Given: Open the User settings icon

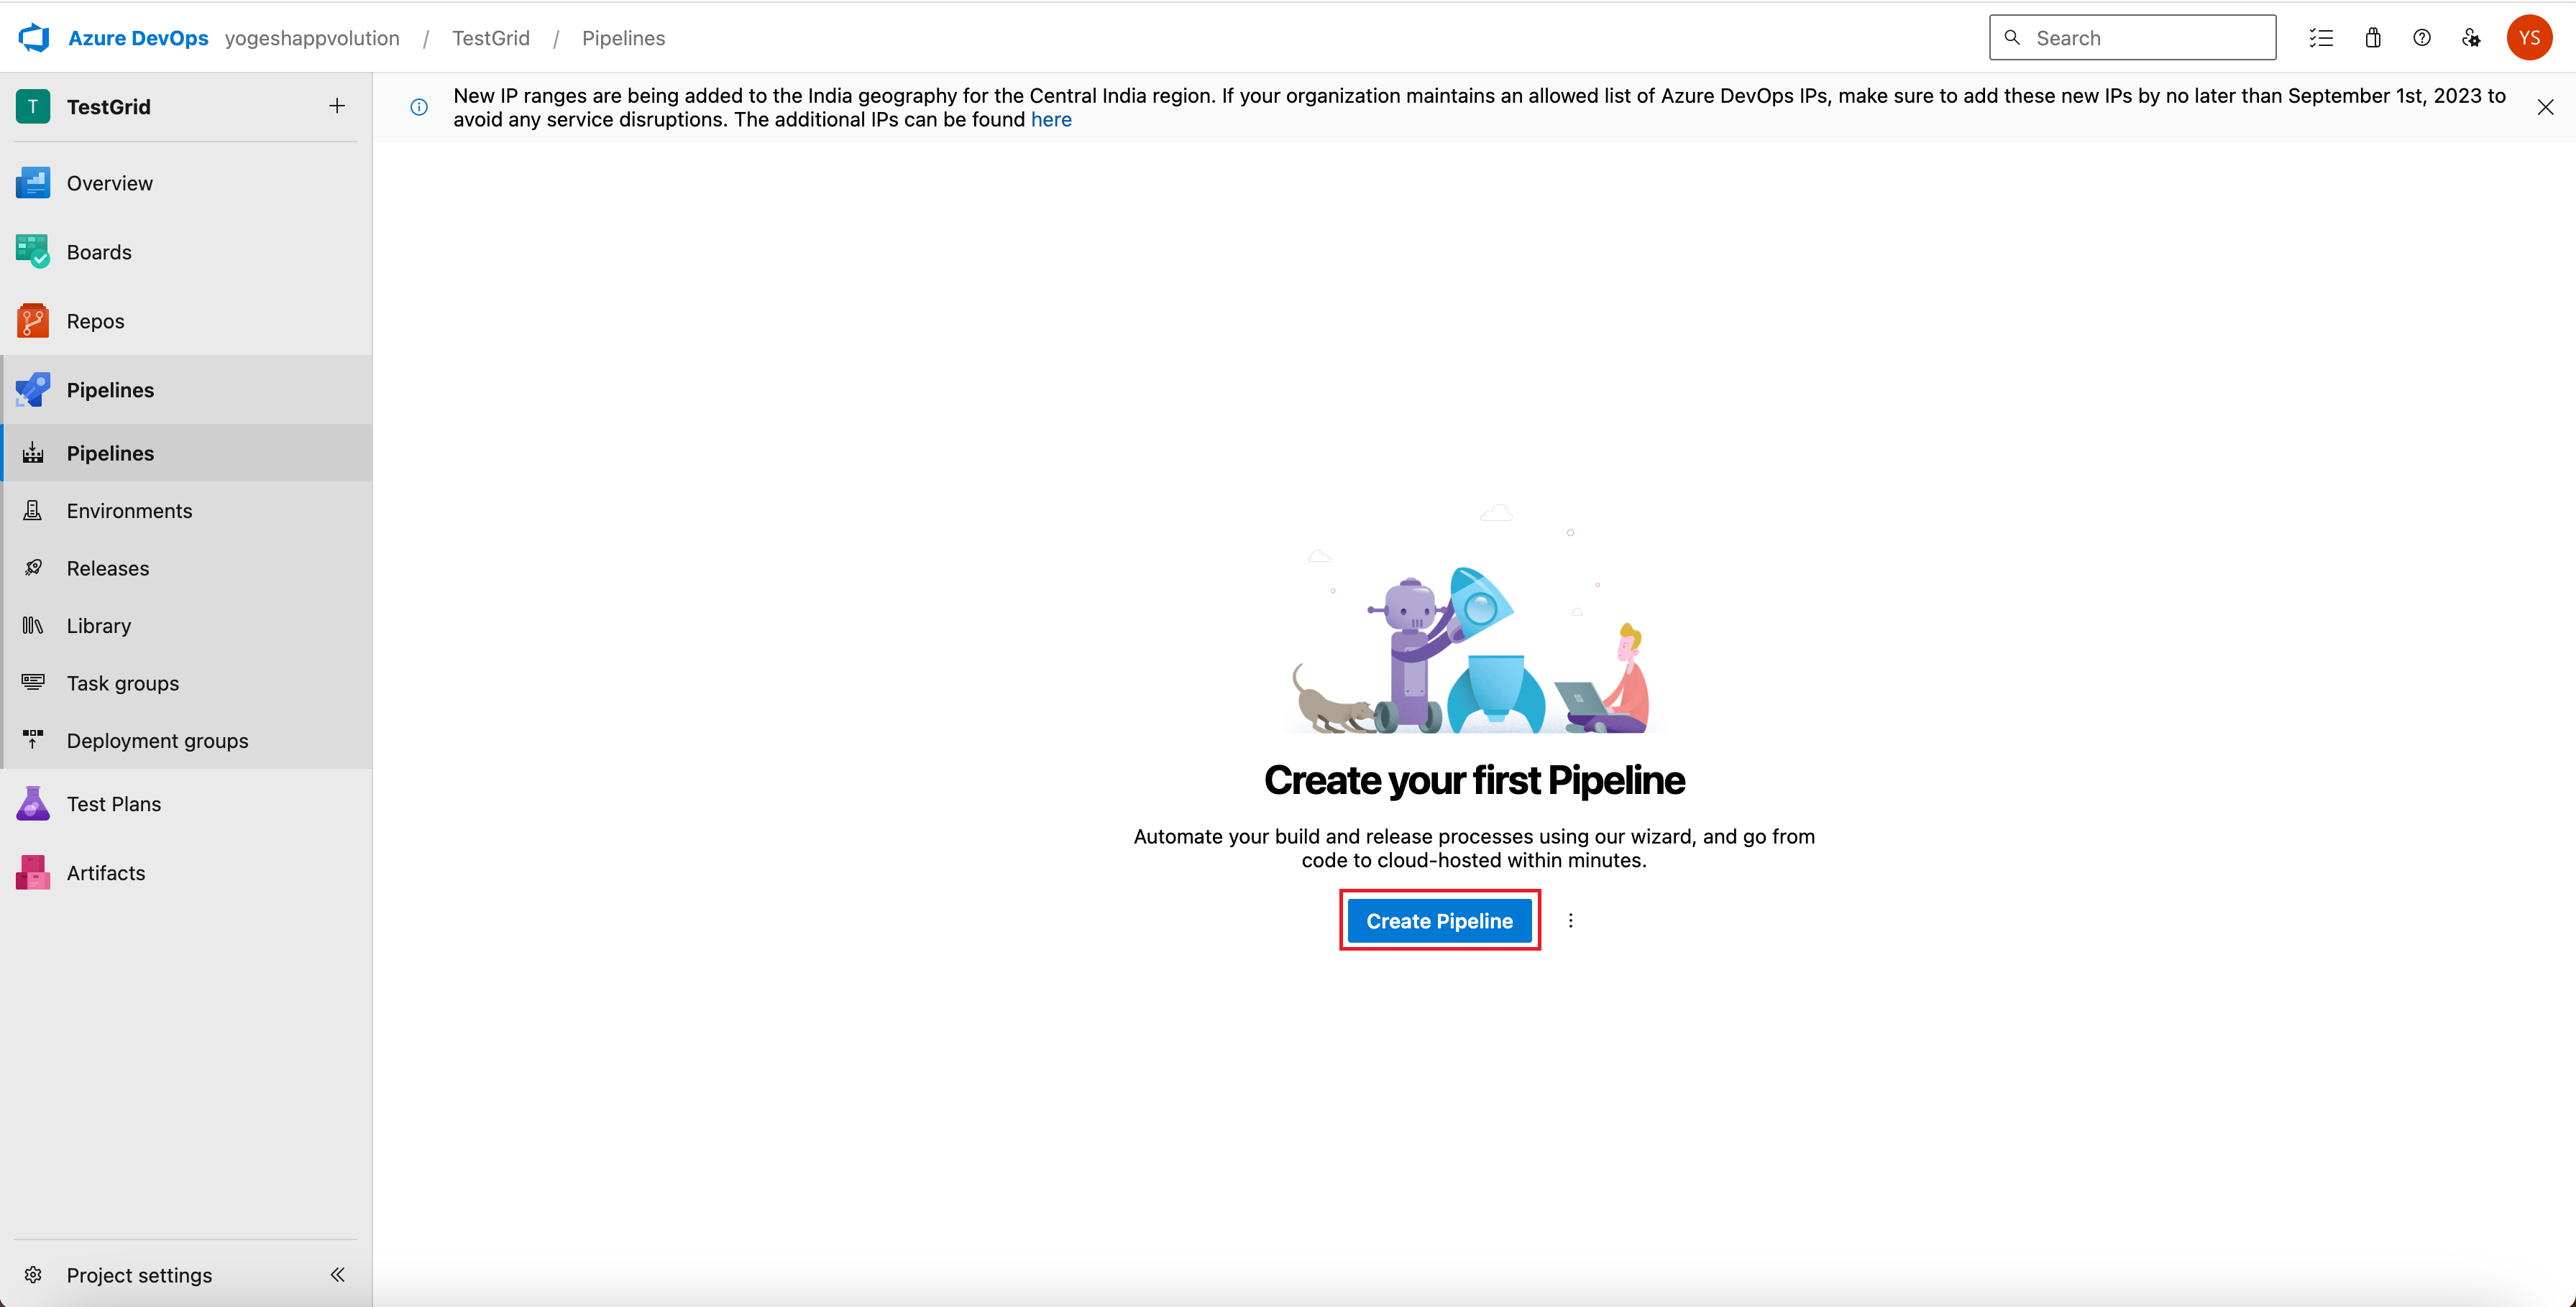Looking at the screenshot, I should pyautogui.click(x=2471, y=38).
